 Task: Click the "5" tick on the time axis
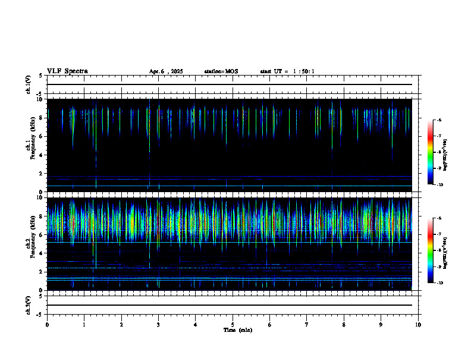click(x=233, y=325)
